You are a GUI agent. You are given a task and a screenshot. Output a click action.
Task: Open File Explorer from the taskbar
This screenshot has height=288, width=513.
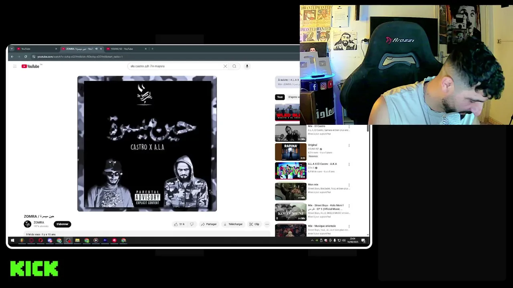(77, 240)
